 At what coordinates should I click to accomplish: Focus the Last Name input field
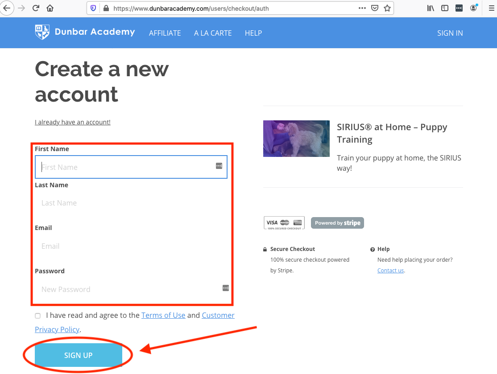(x=131, y=203)
